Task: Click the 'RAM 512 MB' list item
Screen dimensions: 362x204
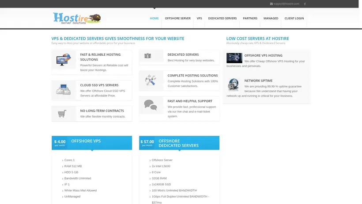Action: 73,166
